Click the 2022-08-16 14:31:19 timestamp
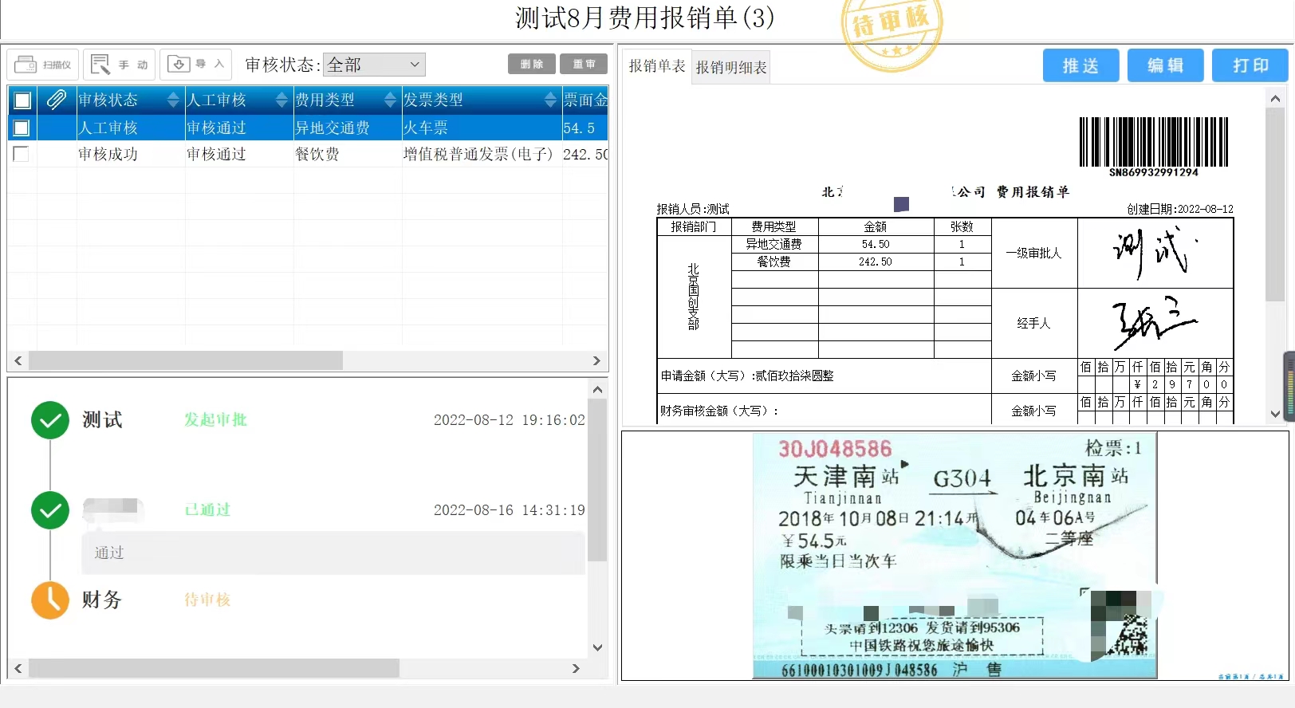This screenshot has width=1295, height=708. click(509, 510)
